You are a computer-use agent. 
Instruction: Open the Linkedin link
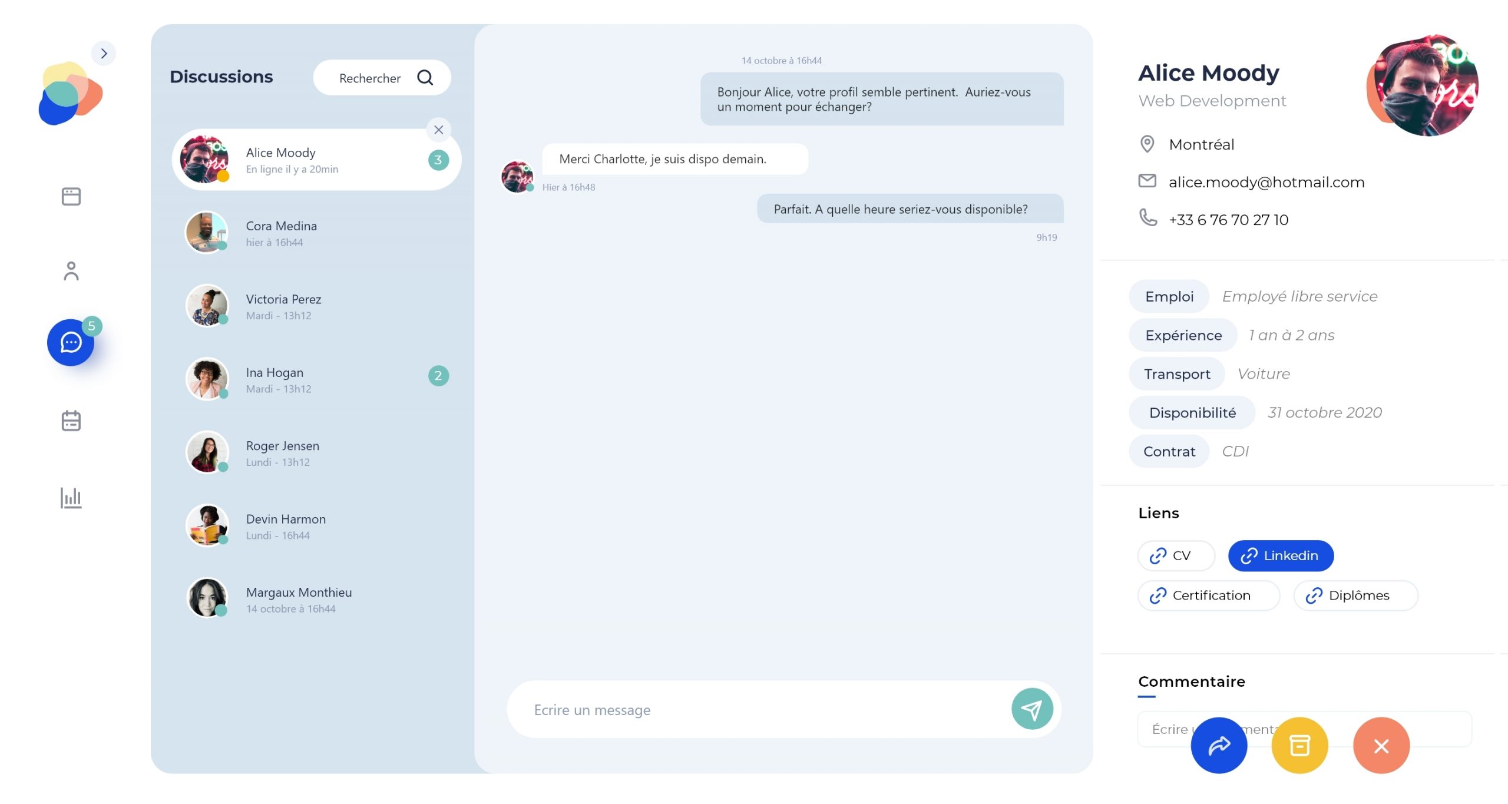pos(1281,555)
